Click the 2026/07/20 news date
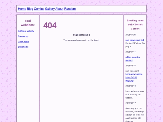 coord(131,35)
